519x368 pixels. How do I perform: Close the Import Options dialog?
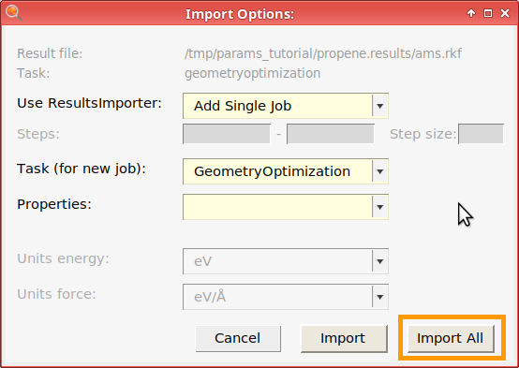point(505,13)
